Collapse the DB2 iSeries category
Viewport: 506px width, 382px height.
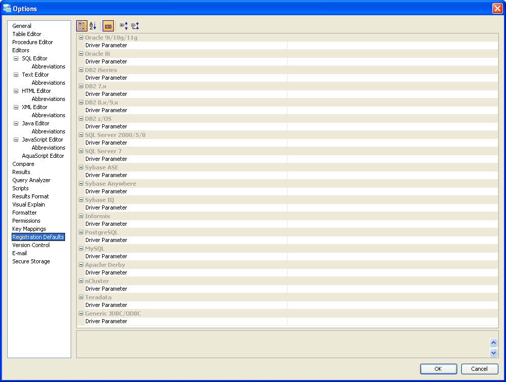pos(81,70)
